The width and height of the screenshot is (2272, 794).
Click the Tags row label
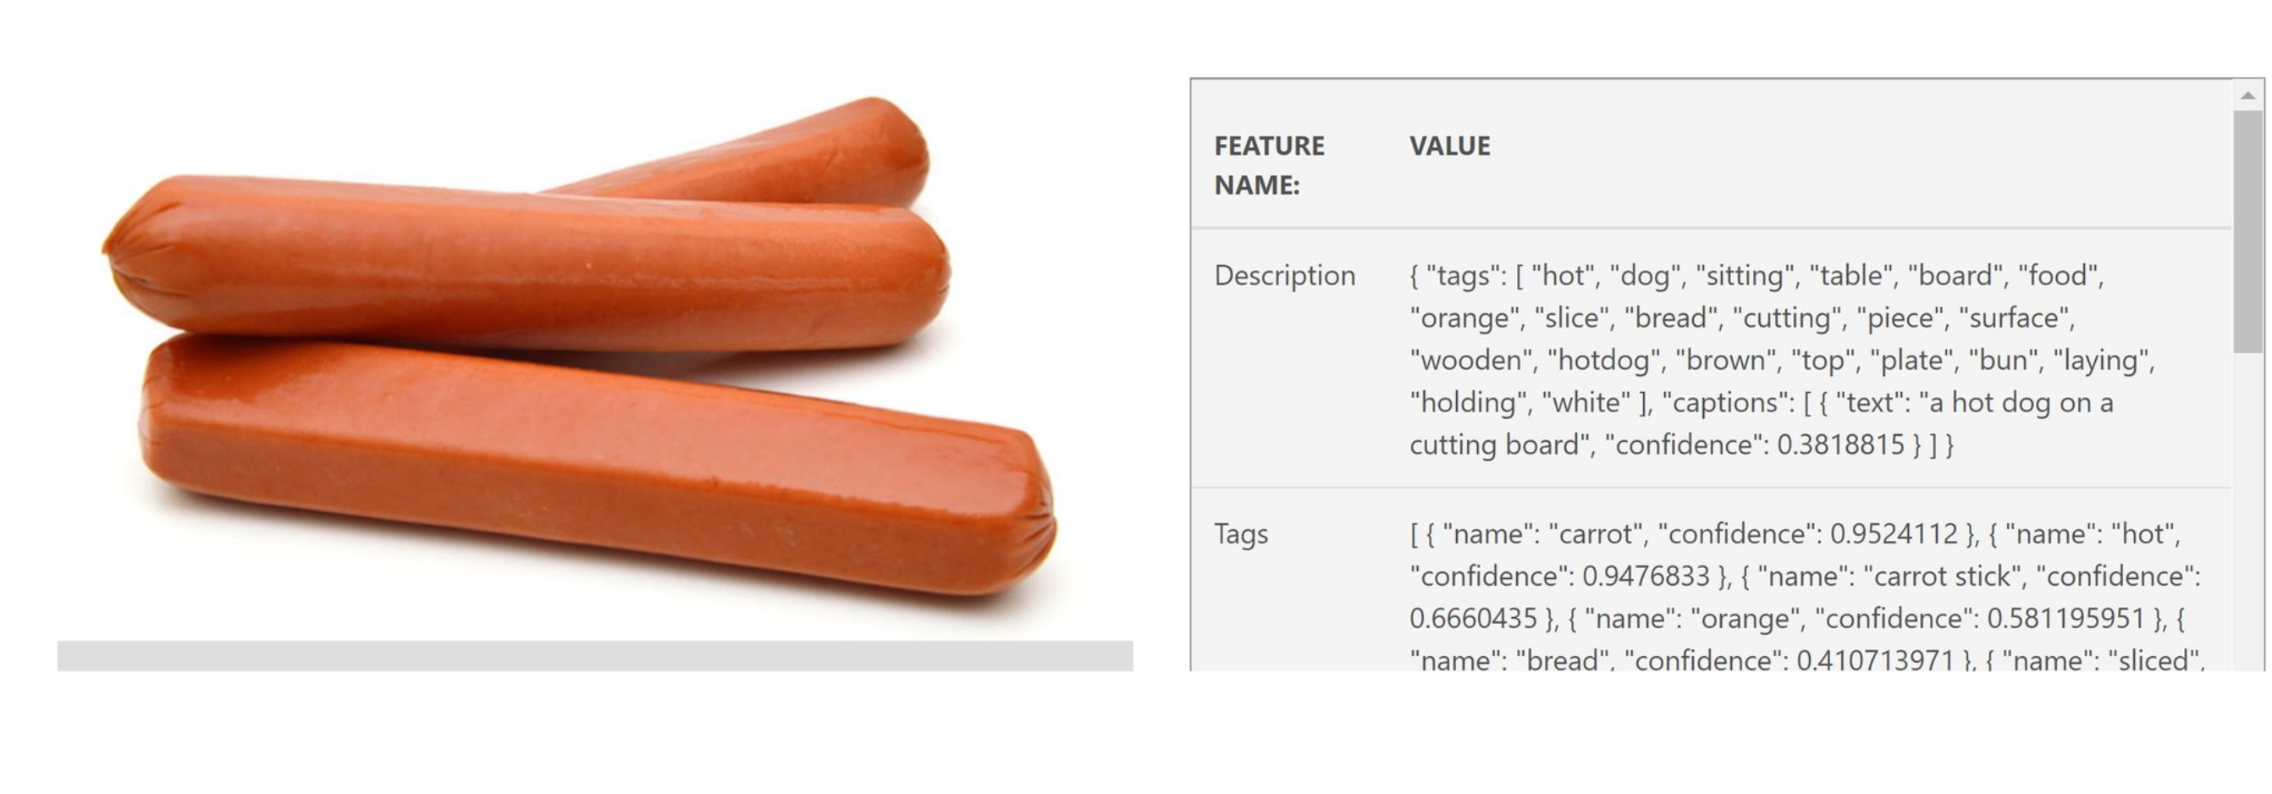click(1240, 535)
